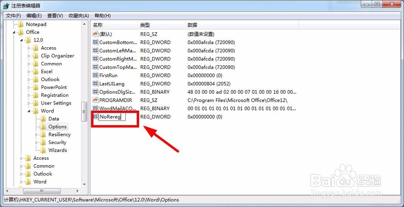Click the Options folder icon
Viewport: 404px width, 207px height.
(43, 127)
